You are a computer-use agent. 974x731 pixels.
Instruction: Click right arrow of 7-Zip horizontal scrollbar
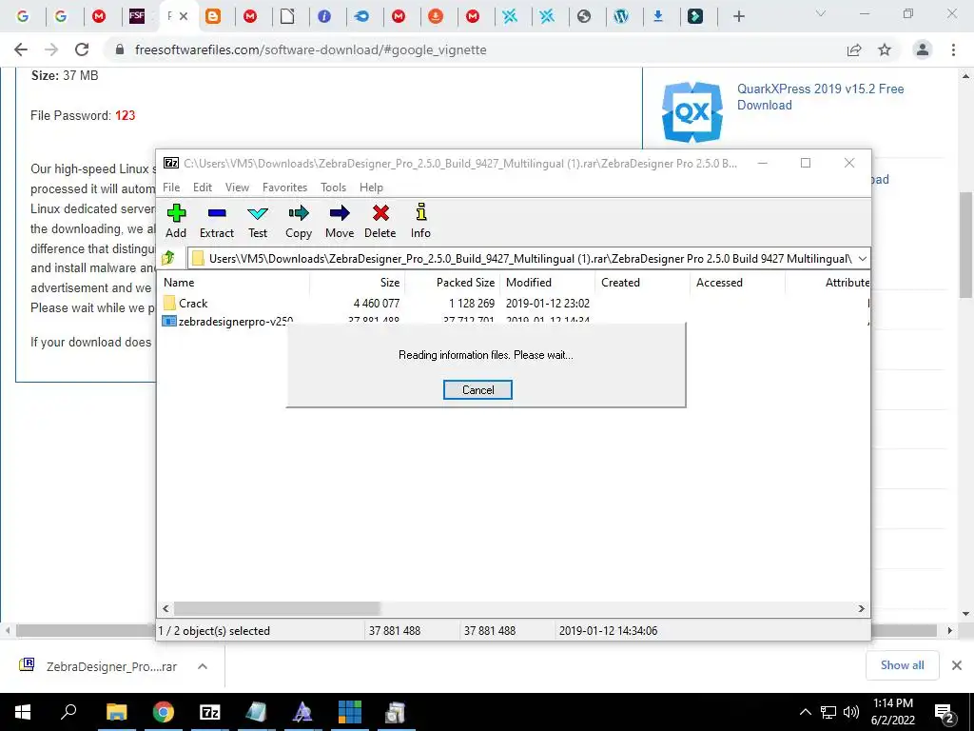click(862, 608)
